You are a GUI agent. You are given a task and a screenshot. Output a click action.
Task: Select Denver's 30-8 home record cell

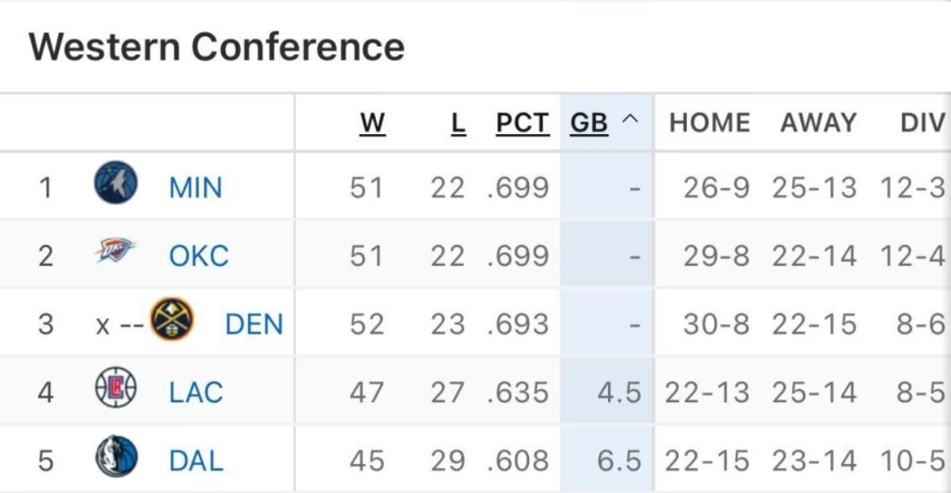[x=716, y=325]
